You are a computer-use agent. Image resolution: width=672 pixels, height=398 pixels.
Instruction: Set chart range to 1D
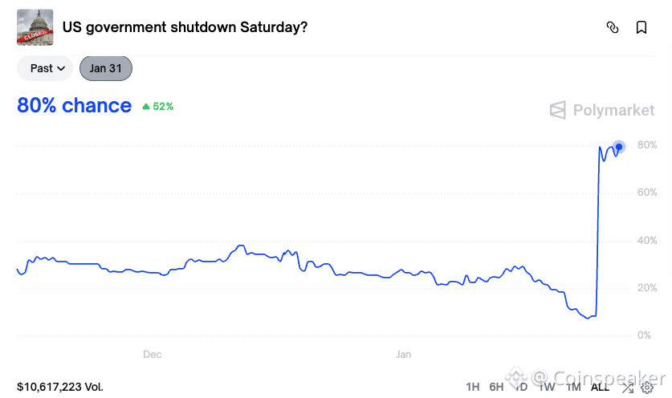521,388
